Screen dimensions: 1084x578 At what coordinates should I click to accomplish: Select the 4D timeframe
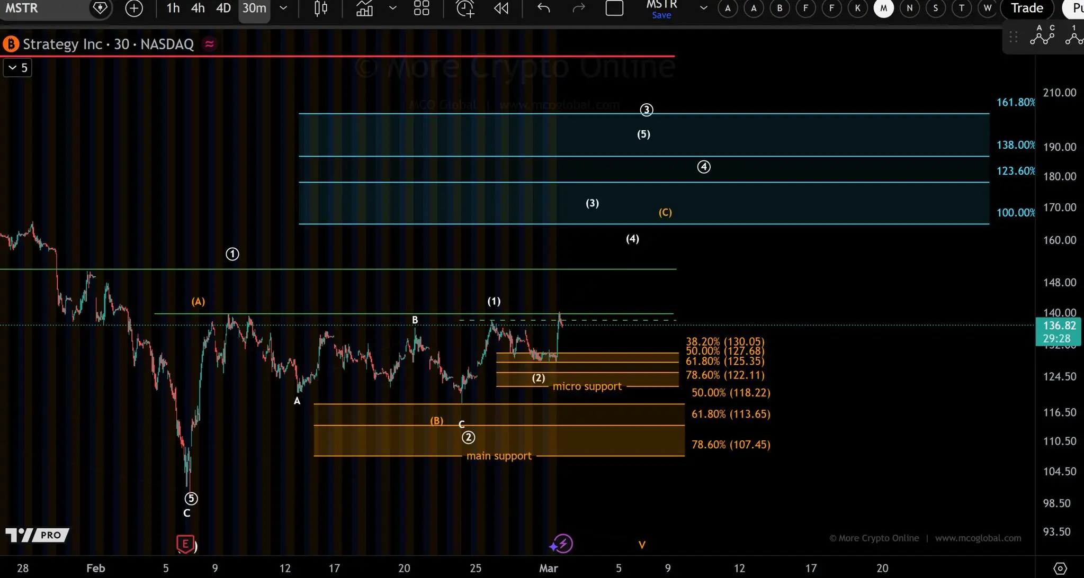[x=223, y=8]
